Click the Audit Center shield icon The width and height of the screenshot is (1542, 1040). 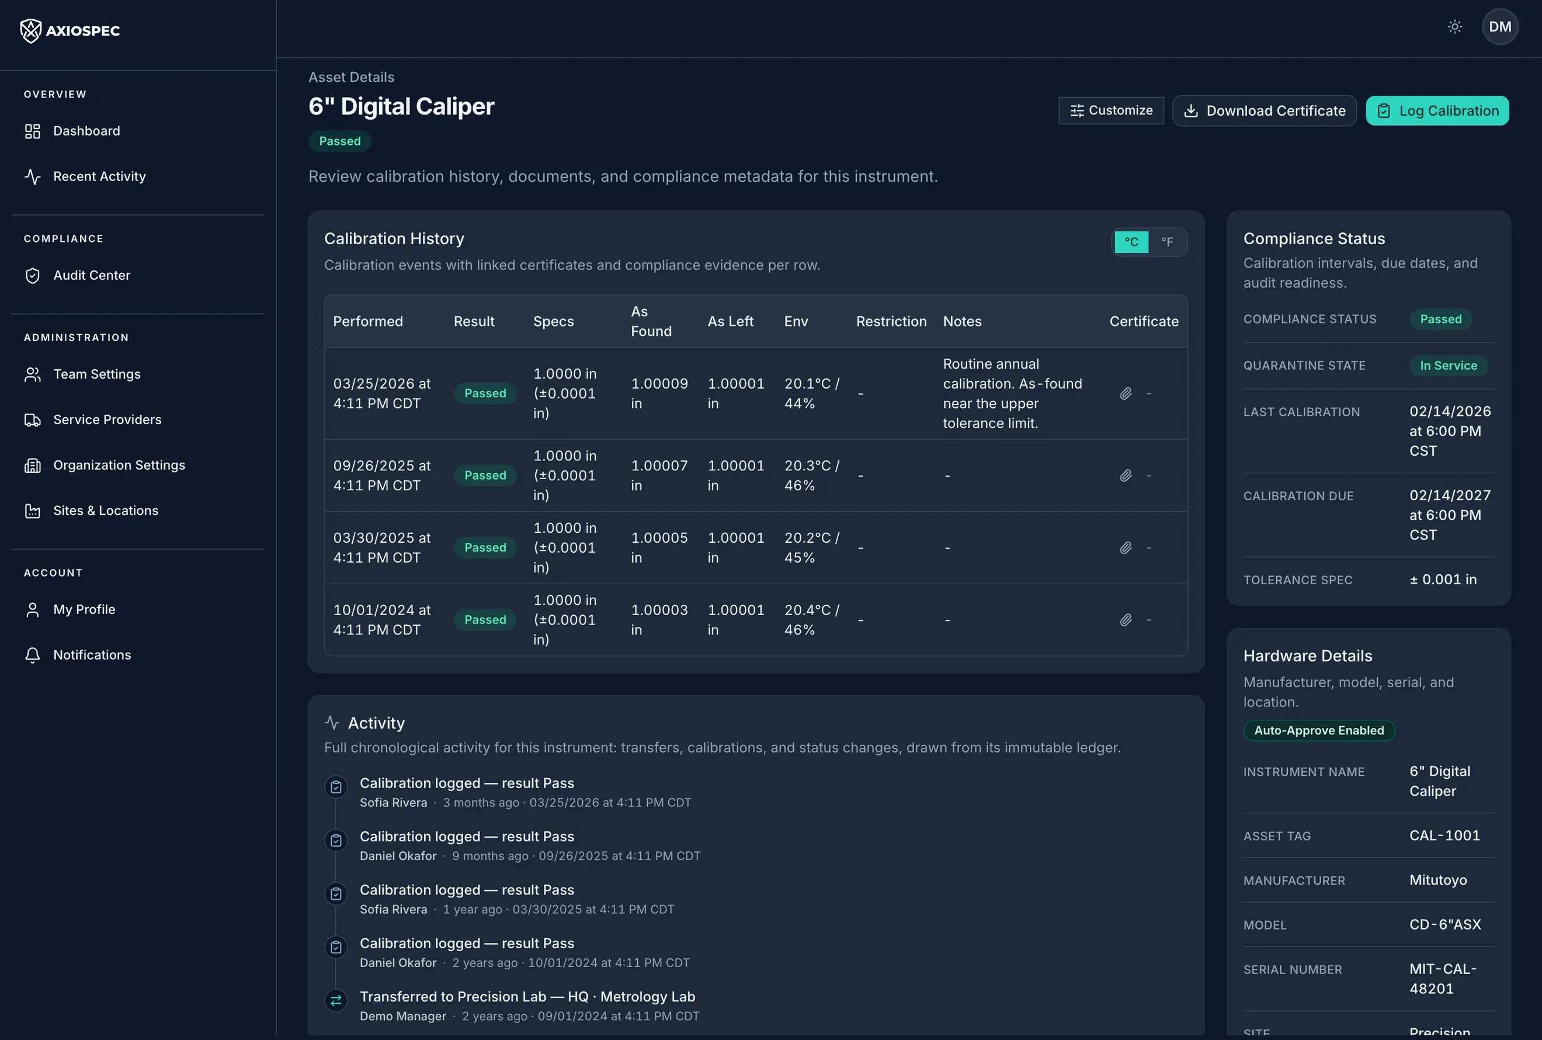pos(33,275)
